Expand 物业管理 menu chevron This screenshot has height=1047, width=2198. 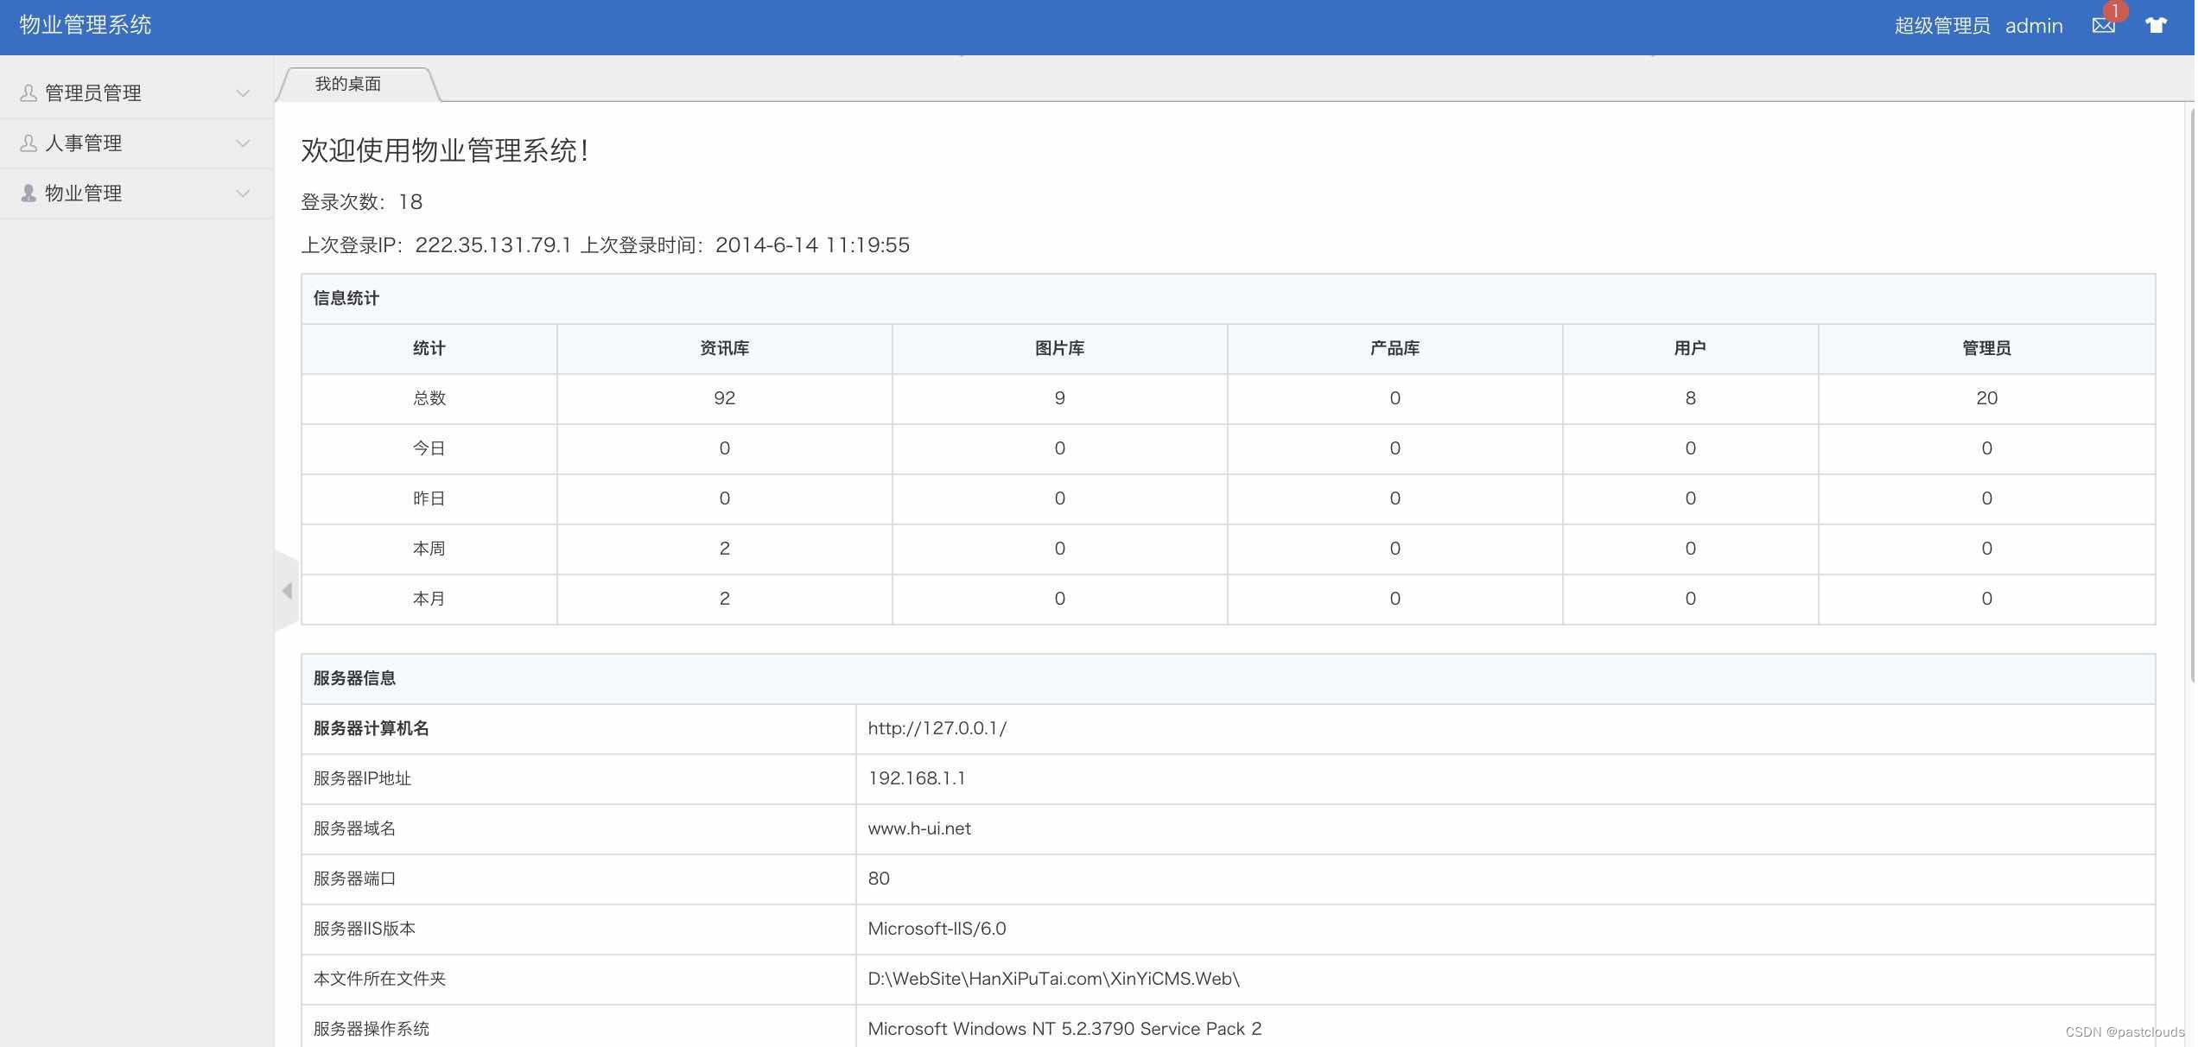[x=243, y=194]
